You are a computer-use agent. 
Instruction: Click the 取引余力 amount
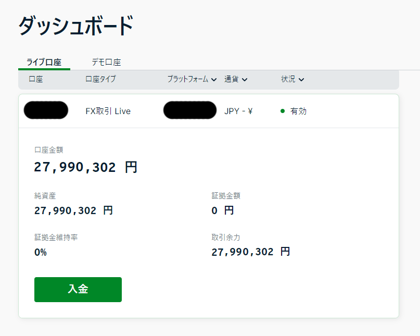pos(251,252)
